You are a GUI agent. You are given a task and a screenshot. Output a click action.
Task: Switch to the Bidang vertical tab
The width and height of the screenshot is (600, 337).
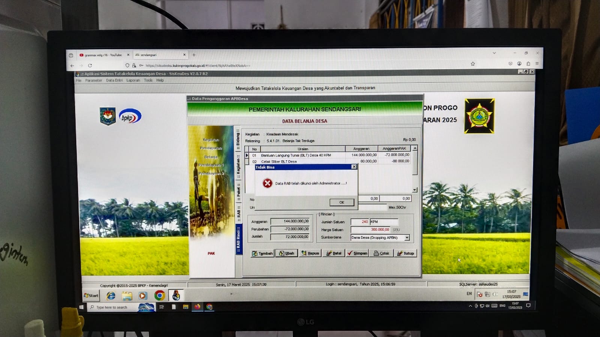click(238, 140)
